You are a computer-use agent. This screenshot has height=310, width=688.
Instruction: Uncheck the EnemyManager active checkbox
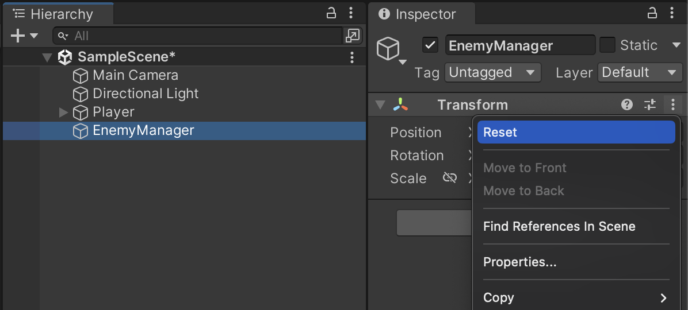pos(430,45)
